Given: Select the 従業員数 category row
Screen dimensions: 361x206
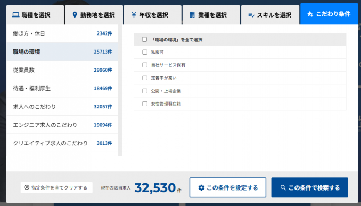Looking at the screenshot, I should 62,70.
